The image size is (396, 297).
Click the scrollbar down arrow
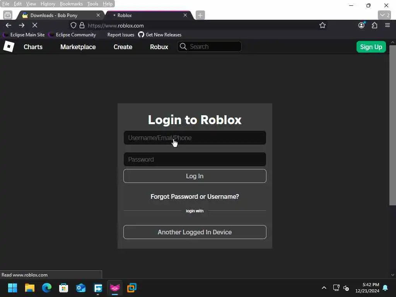click(393, 275)
